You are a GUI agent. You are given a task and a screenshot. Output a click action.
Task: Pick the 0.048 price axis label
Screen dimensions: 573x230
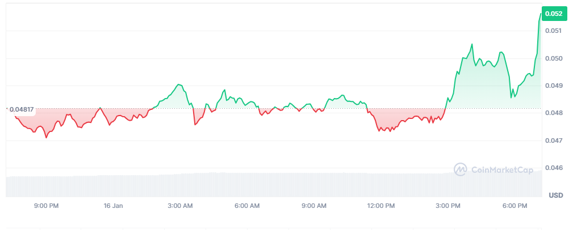pyautogui.click(x=553, y=113)
